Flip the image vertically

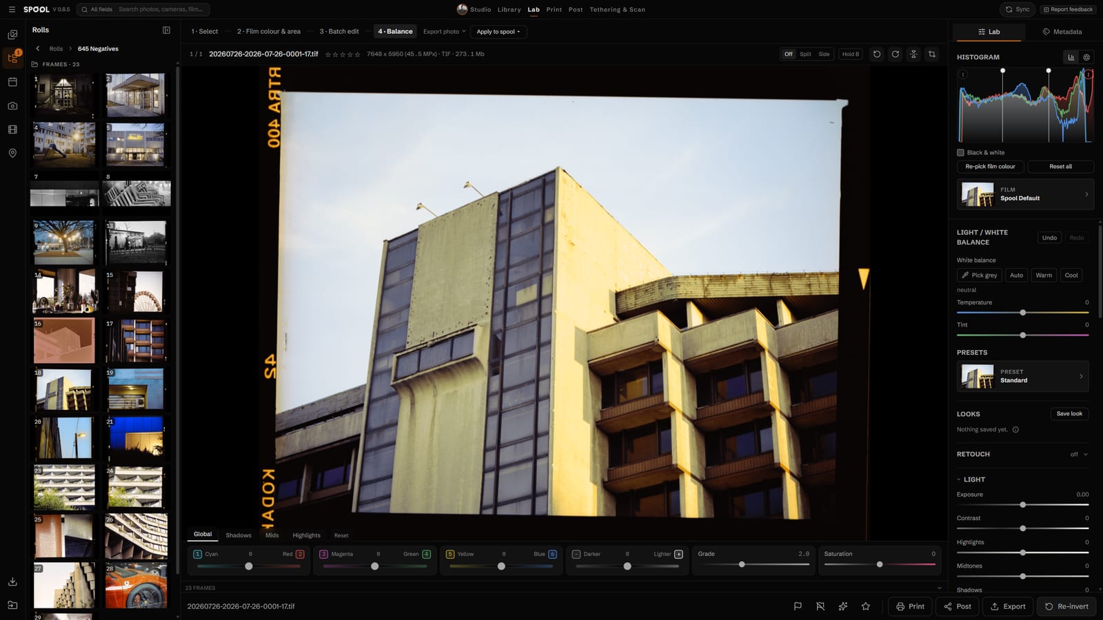tap(913, 54)
